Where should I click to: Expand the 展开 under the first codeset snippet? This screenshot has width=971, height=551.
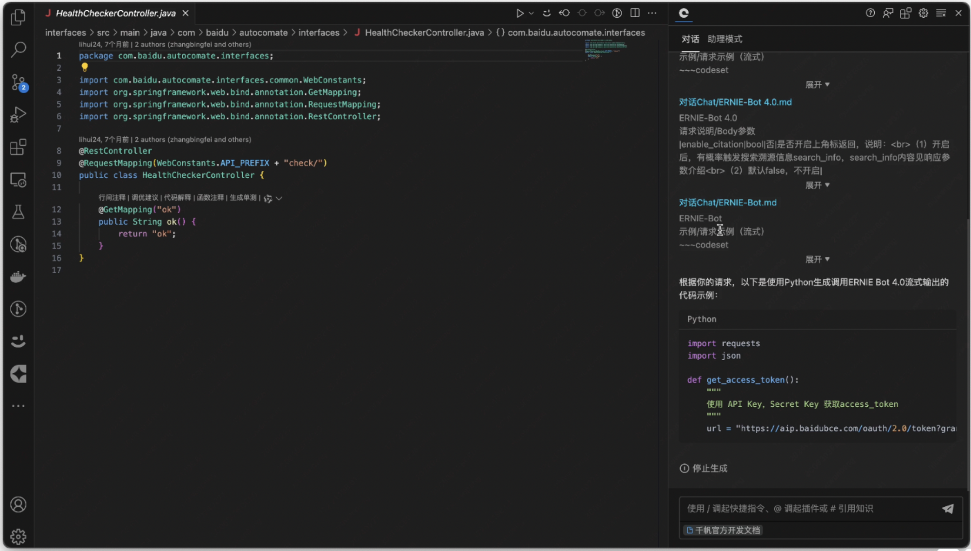click(817, 85)
